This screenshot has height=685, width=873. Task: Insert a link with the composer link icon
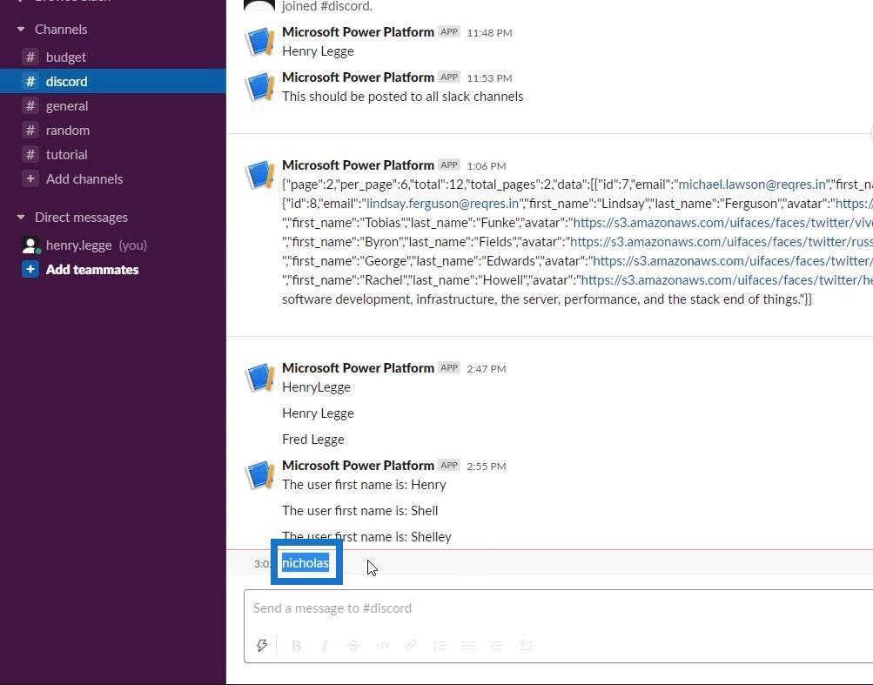coord(411,646)
